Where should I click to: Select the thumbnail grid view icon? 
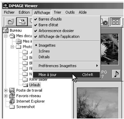tap(116, 22)
